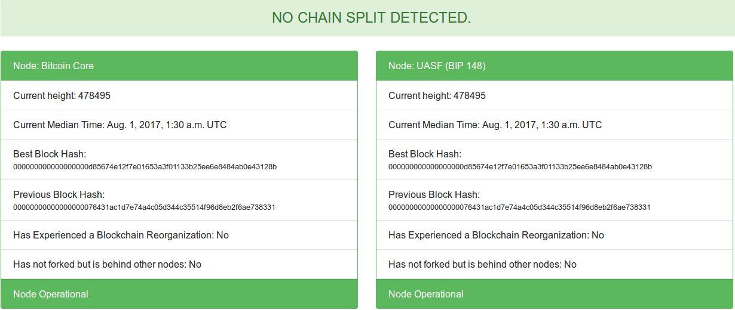Click Bitcoin Core 'behind other nodes' row
Viewport: 735px width, 310px height.
[x=108, y=264]
